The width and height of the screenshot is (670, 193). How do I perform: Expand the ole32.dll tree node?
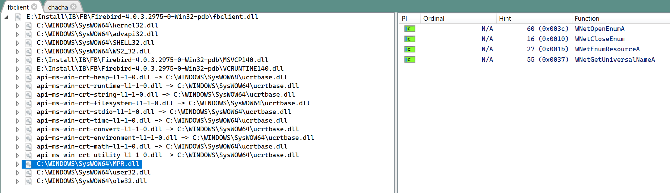[x=18, y=181]
